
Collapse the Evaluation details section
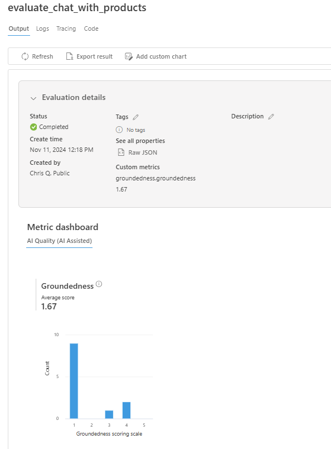(x=33, y=98)
